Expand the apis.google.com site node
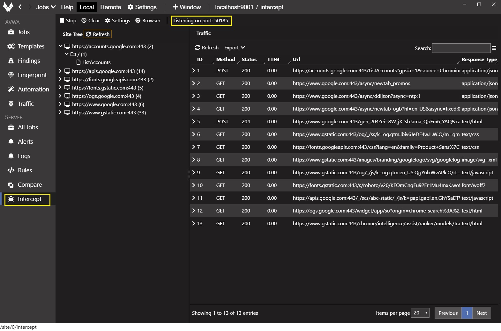This screenshot has height=331, width=501. (x=60, y=71)
